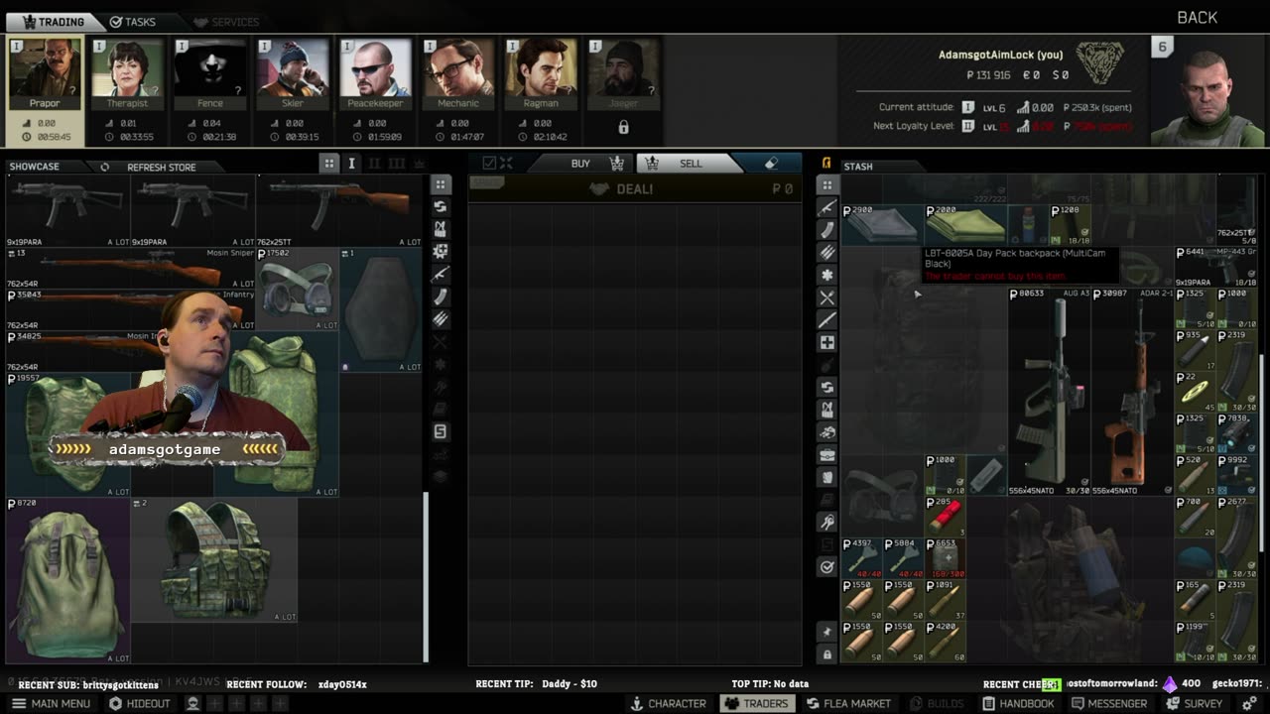The width and height of the screenshot is (1270, 714).
Task: Filter stash by keys icon
Action: [x=826, y=522]
